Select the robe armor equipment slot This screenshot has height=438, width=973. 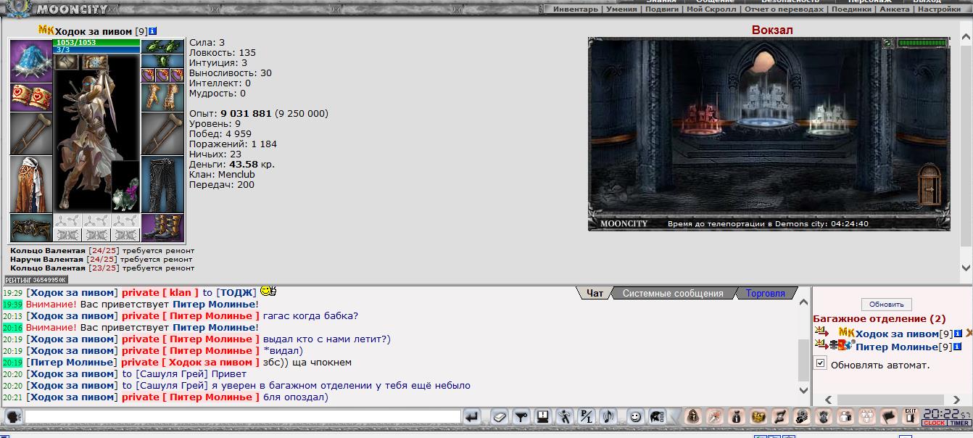[31, 184]
